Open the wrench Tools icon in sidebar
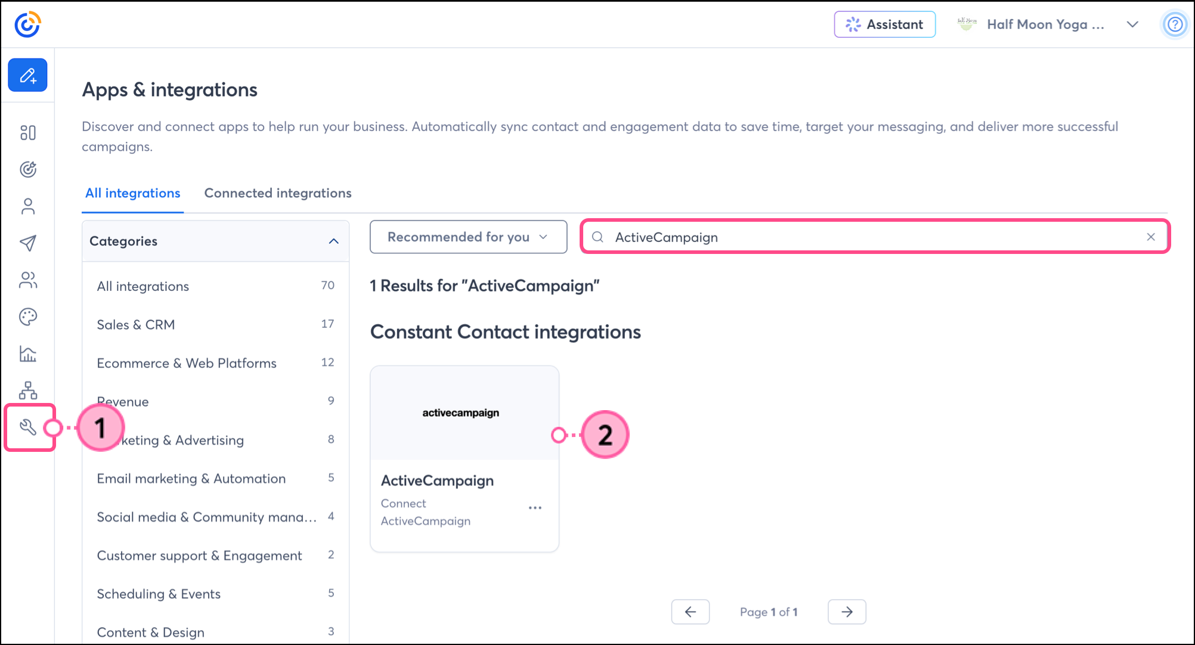The height and width of the screenshot is (645, 1195). coord(28,427)
